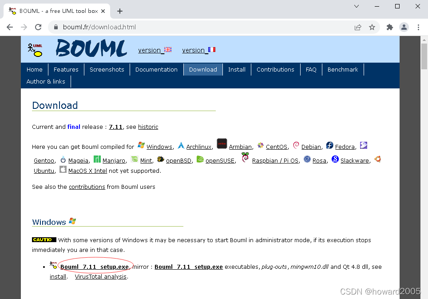The height and width of the screenshot is (299, 428).
Task: Click the Apple MacOS logo icon
Action: (x=63, y=169)
